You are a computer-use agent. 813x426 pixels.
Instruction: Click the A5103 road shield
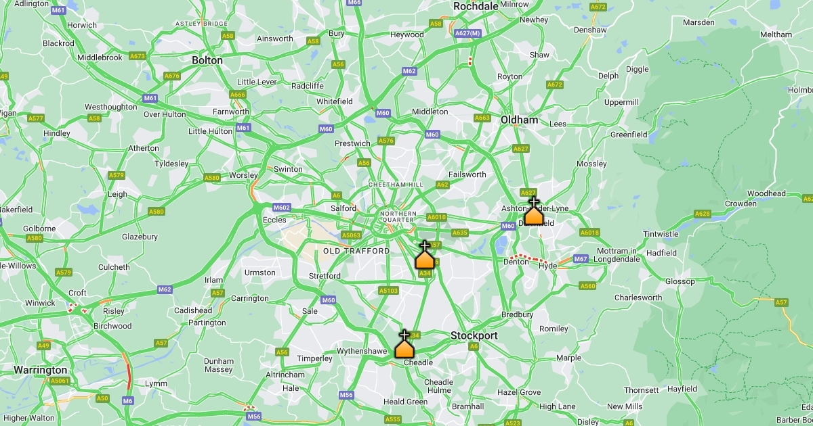tap(388, 291)
